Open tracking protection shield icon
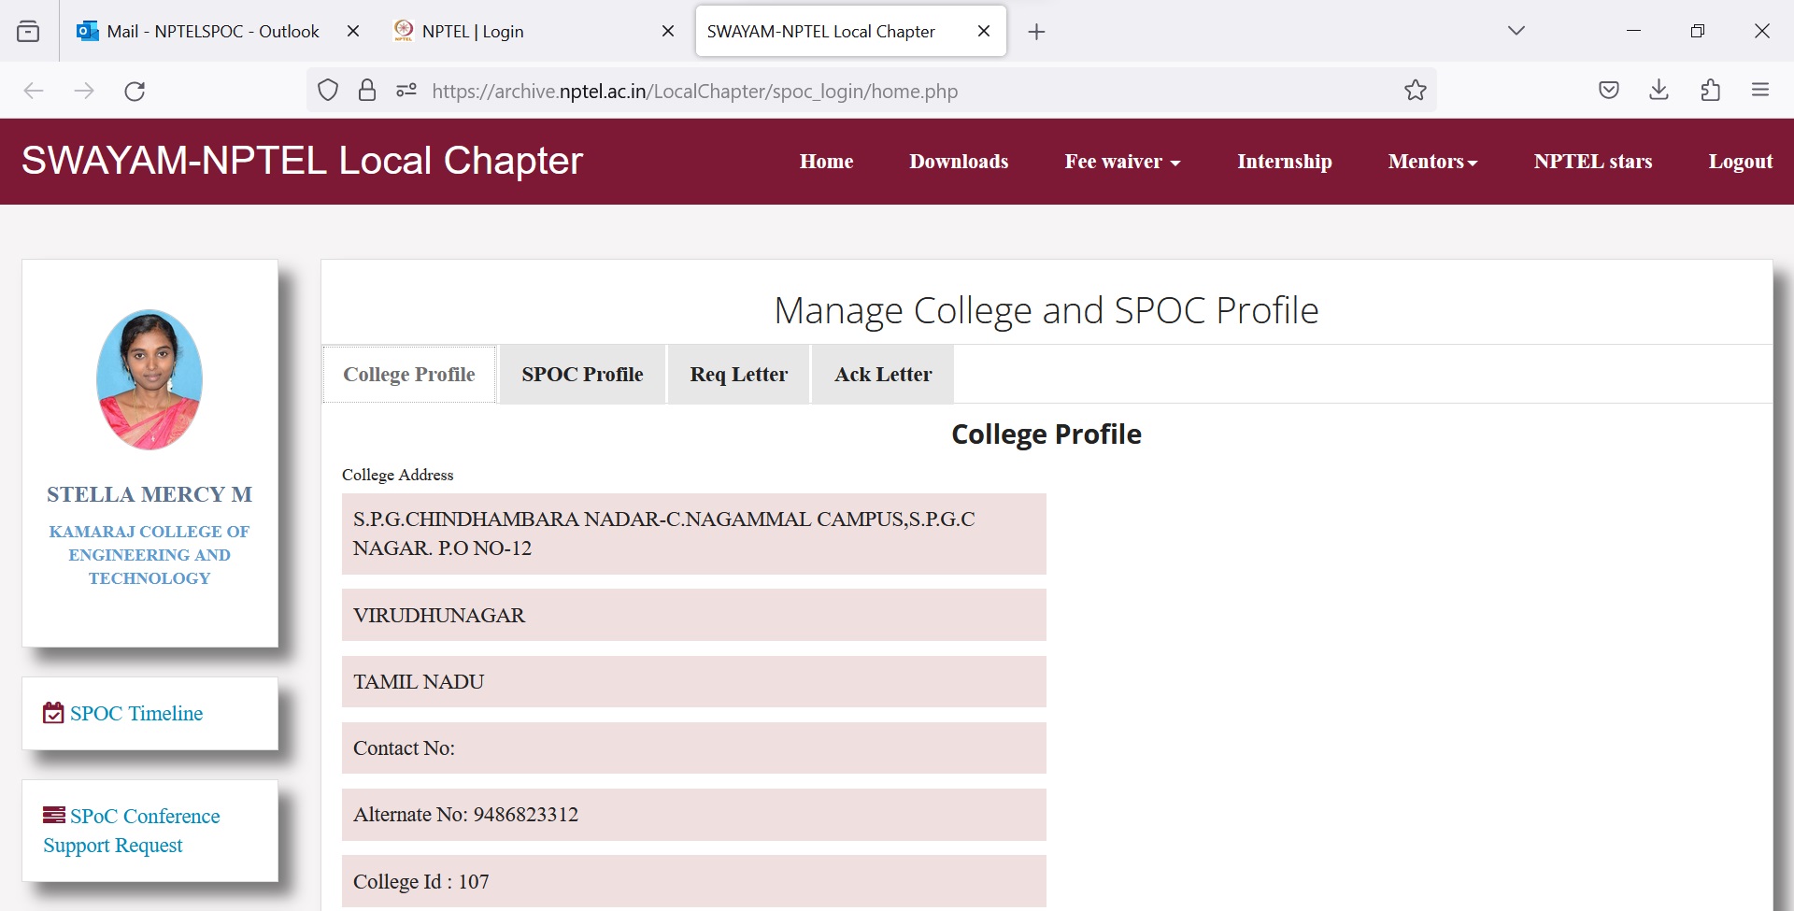 click(328, 91)
